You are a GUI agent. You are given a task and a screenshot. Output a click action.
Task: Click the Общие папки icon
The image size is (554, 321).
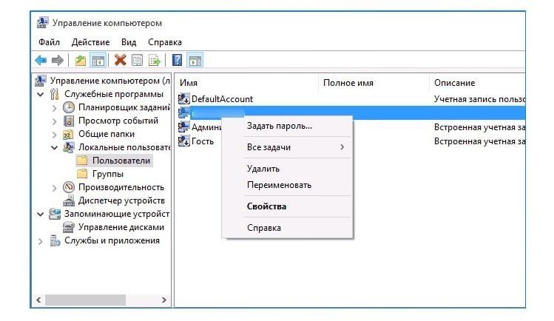click(x=68, y=134)
